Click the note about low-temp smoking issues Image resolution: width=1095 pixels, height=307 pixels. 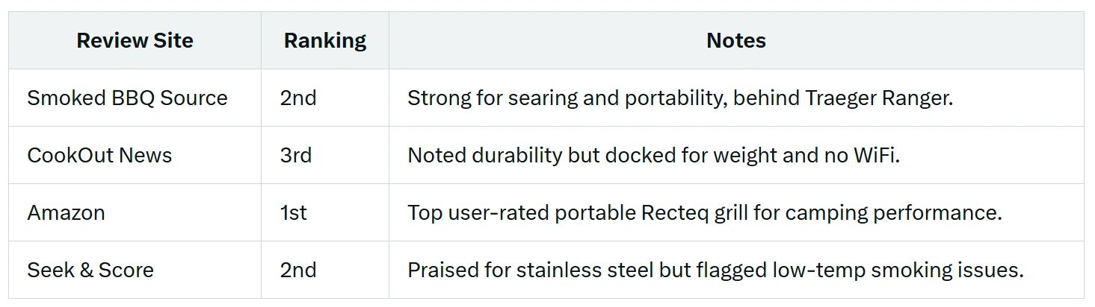click(715, 270)
